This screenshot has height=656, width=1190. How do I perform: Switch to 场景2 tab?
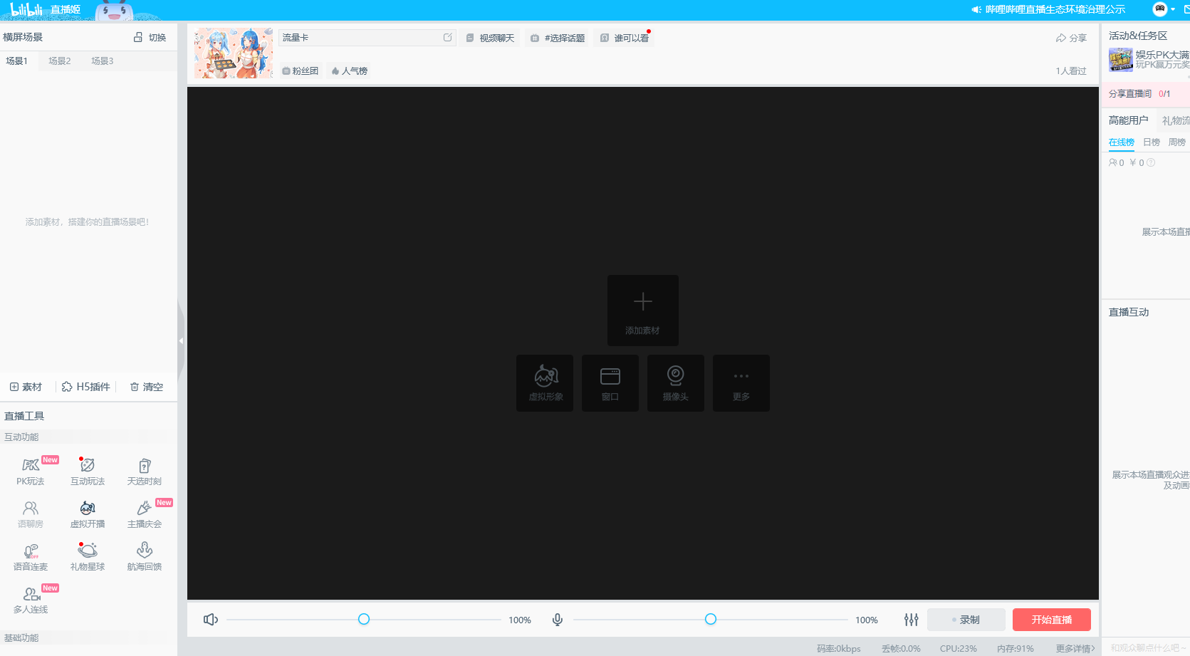click(x=59, y=61)
